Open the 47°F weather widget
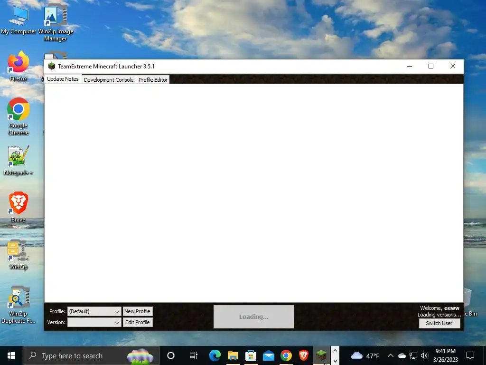This screenshot has width=486, height=365. tap(365, 355)
